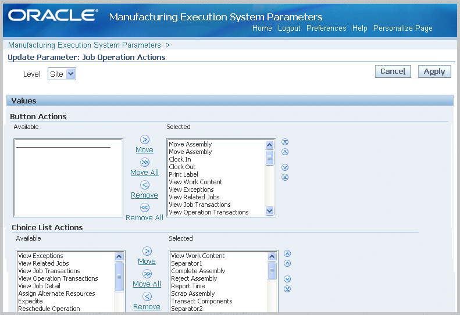The width and height of the screenshot is (460, 315).
Task: Open Preferences from the header
Action: coord(326,28)
